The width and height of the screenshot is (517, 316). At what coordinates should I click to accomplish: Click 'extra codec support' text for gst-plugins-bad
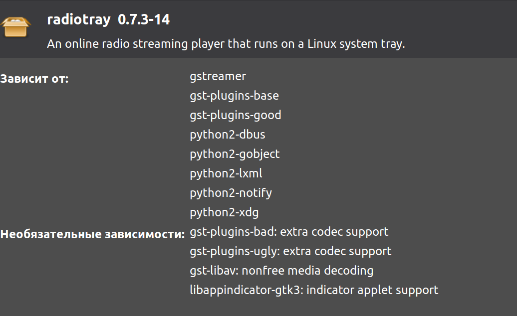334,232
